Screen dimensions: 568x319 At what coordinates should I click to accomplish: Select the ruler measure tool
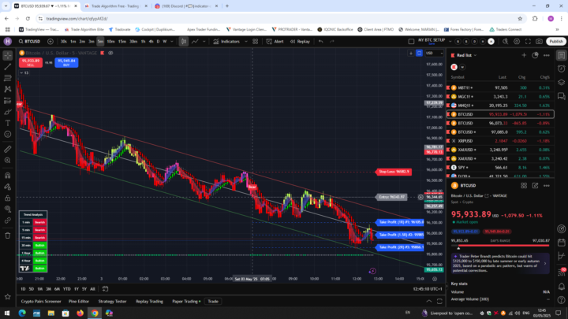pyautogui.click(x=8, y=149)
